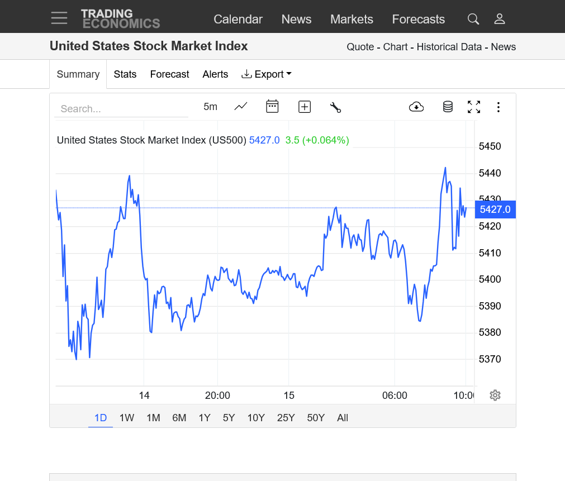Switch to the Forecast tab

pos(169,74)
